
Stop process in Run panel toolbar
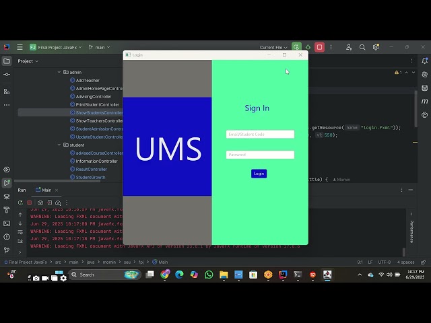tap(30, 203)
